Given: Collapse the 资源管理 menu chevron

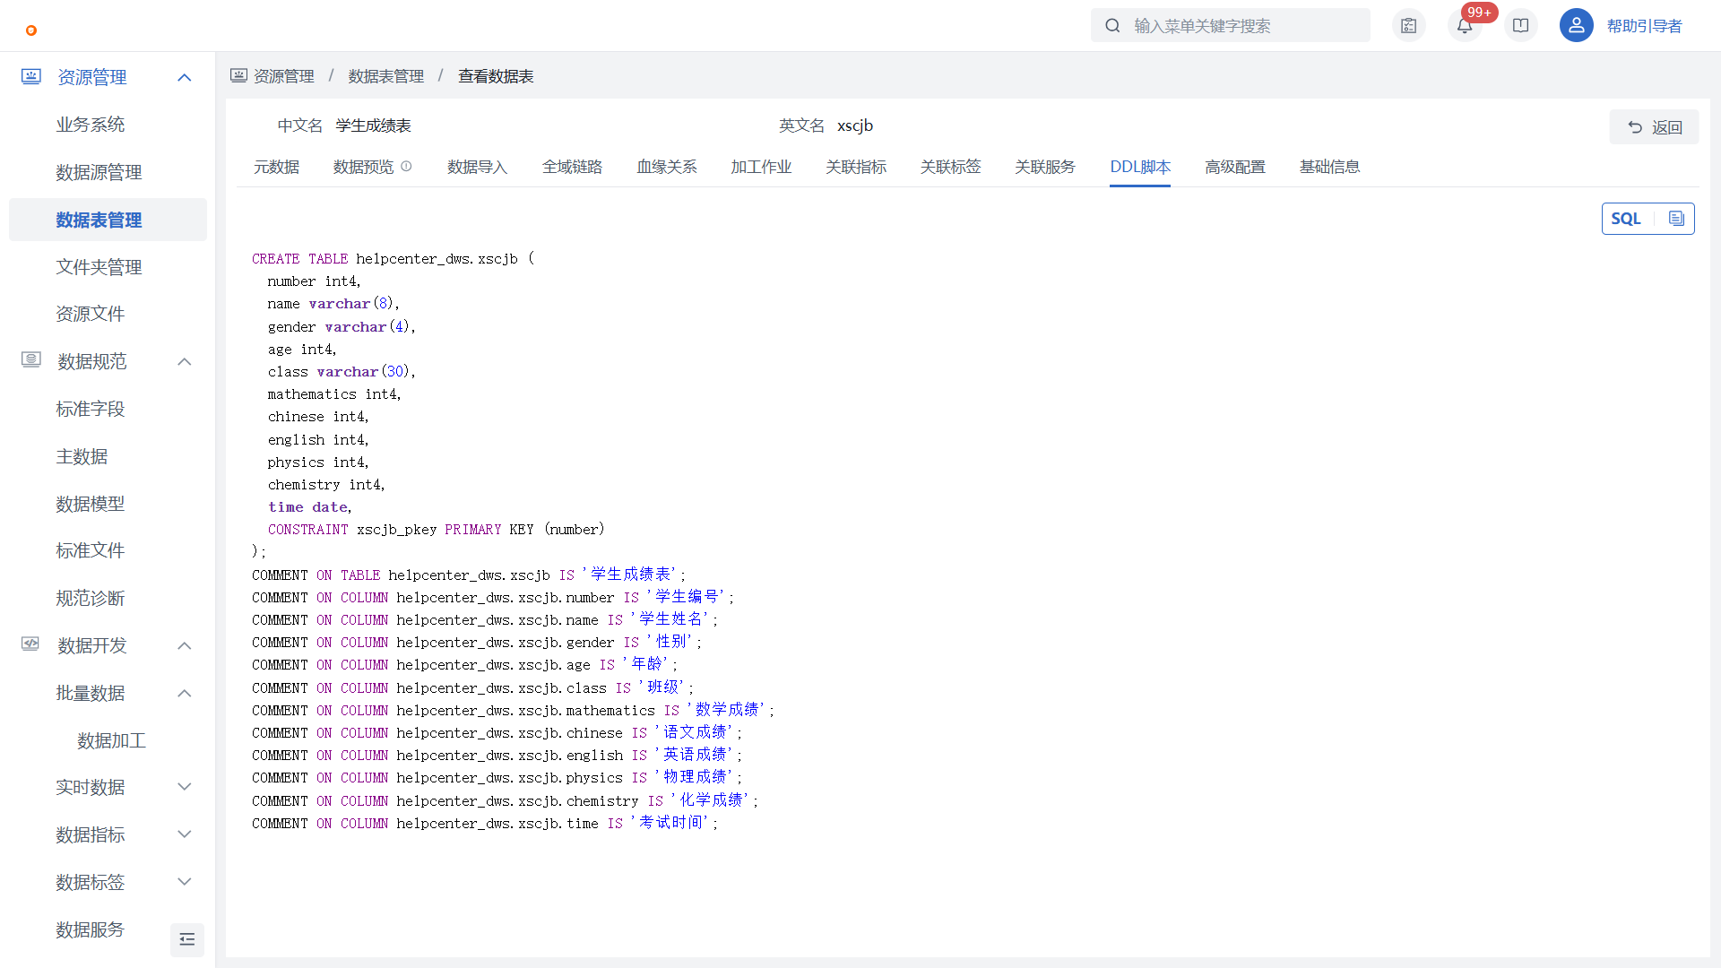Looking at the screenshot, I should (185, 78).
